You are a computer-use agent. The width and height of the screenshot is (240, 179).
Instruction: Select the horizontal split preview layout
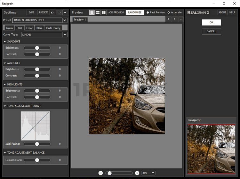pyautogui.click(x=98, y=12)
